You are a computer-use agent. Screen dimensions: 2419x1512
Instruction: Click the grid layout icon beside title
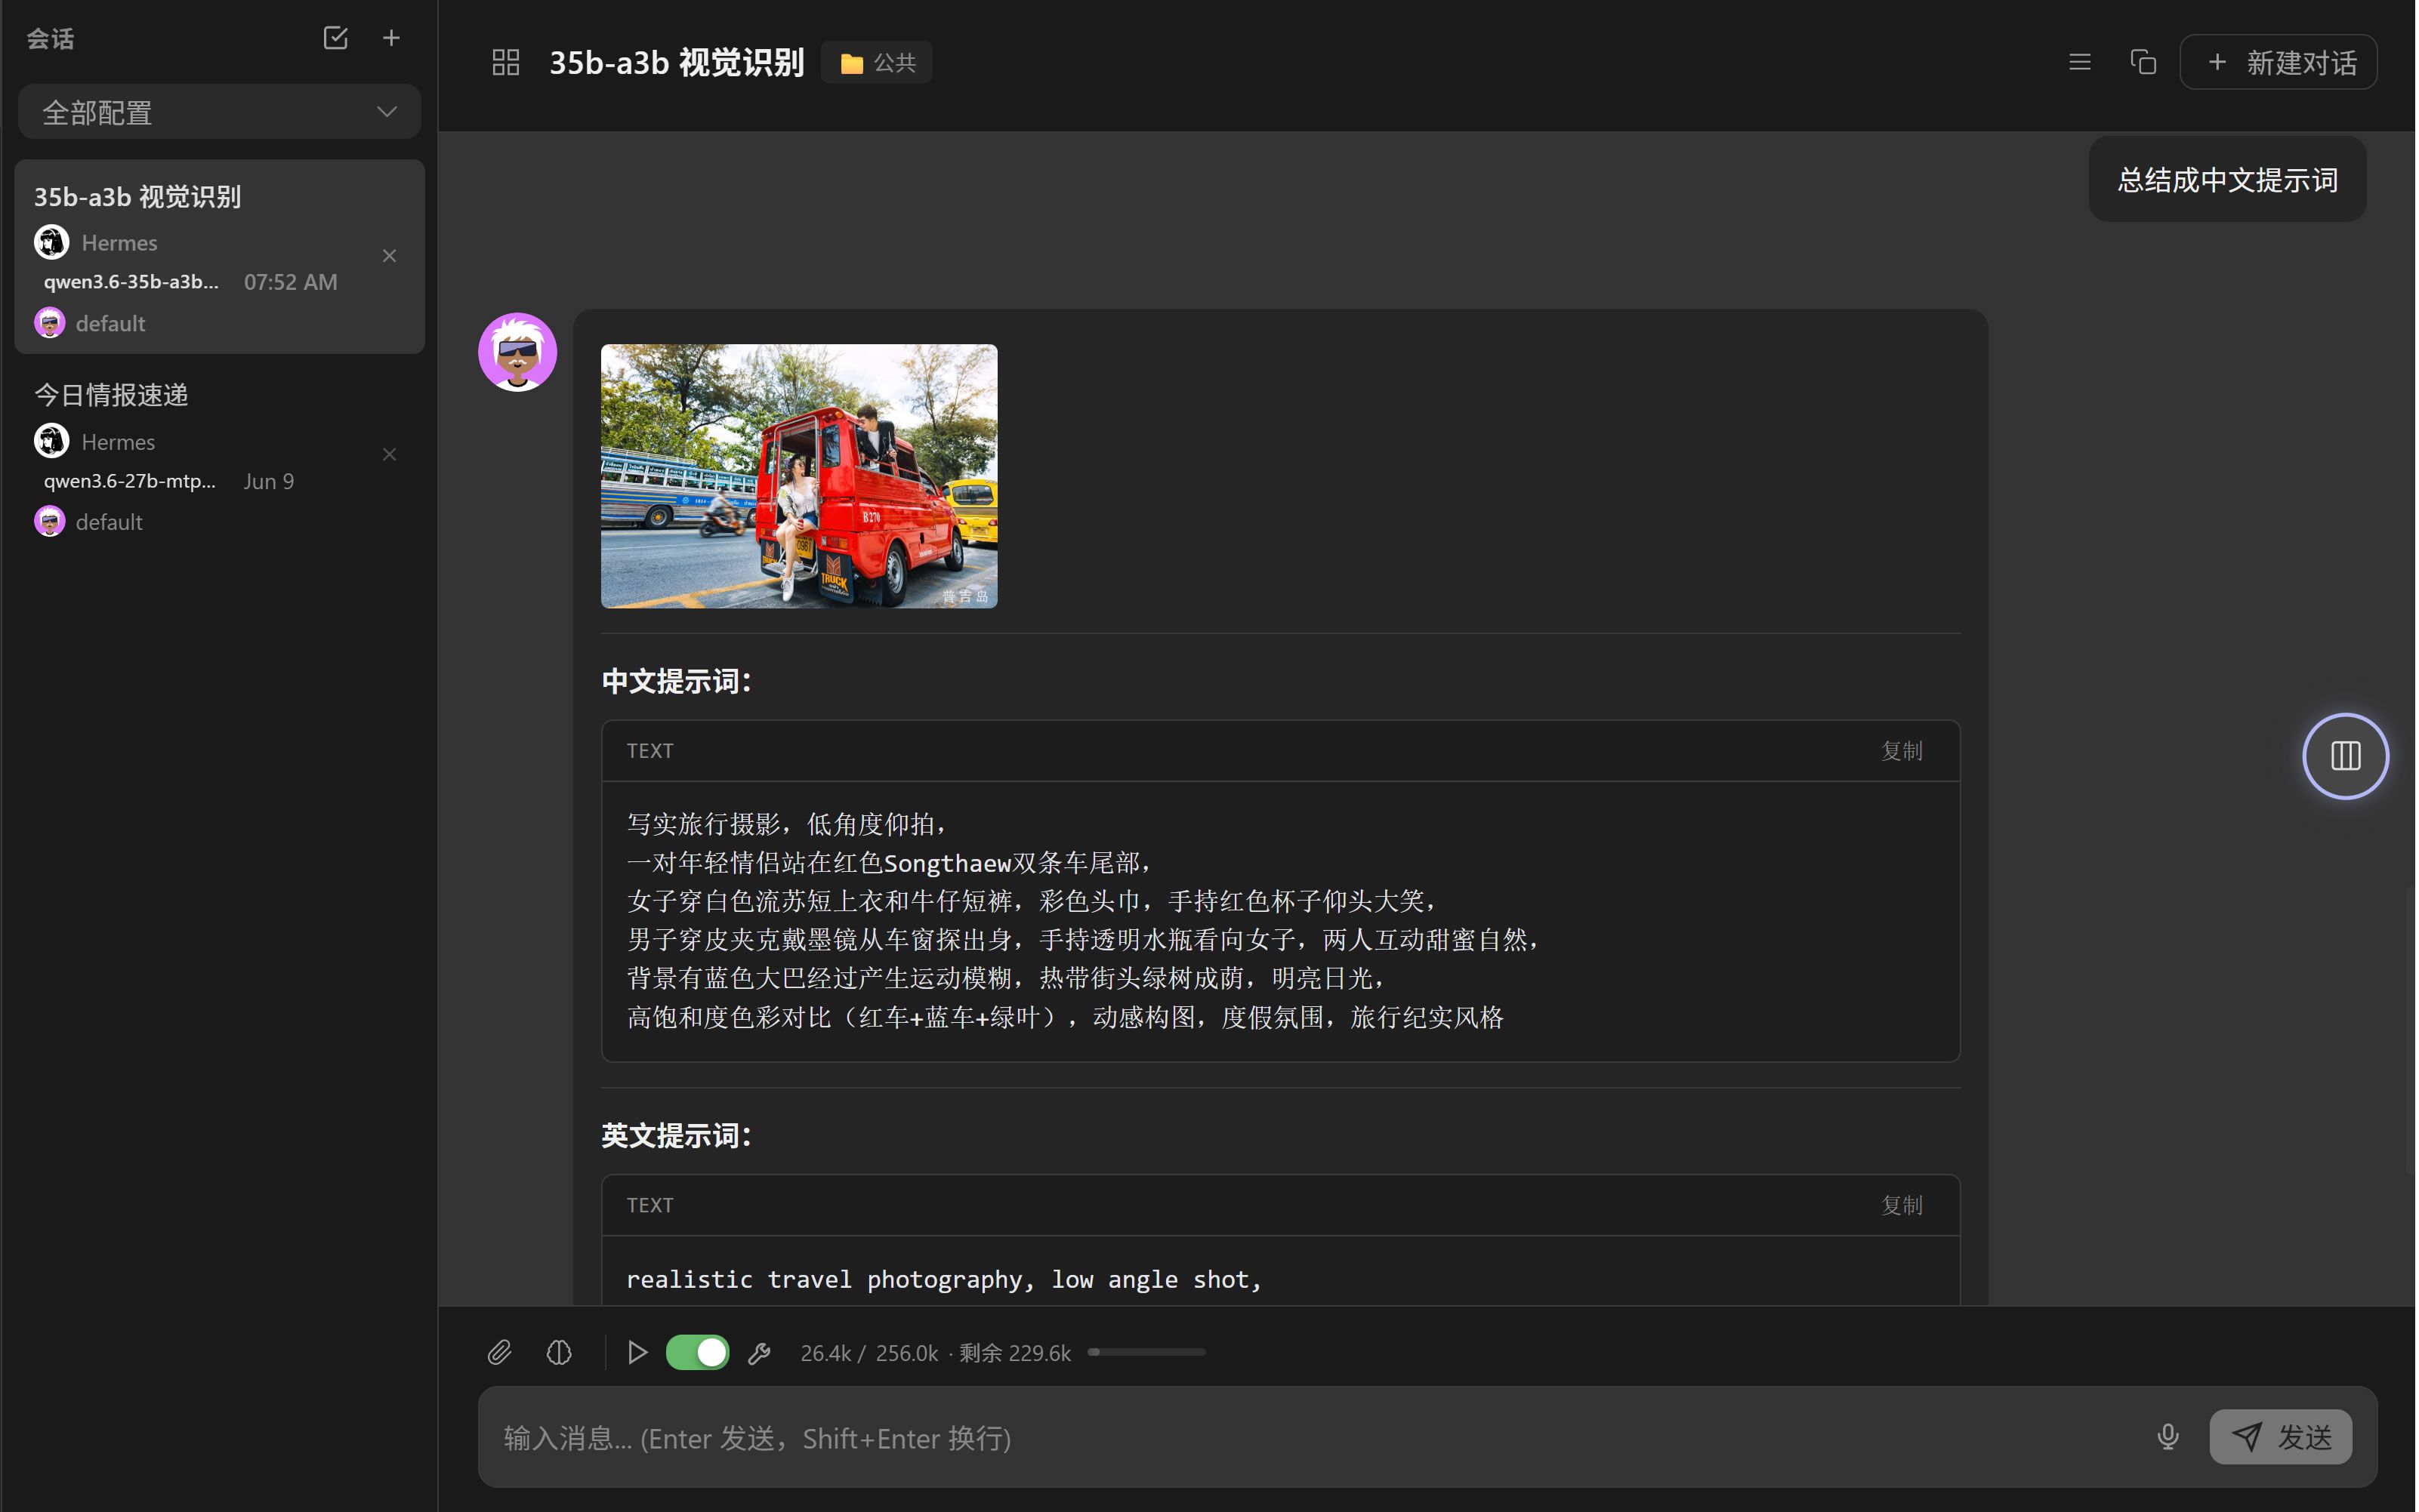point(505,62)
